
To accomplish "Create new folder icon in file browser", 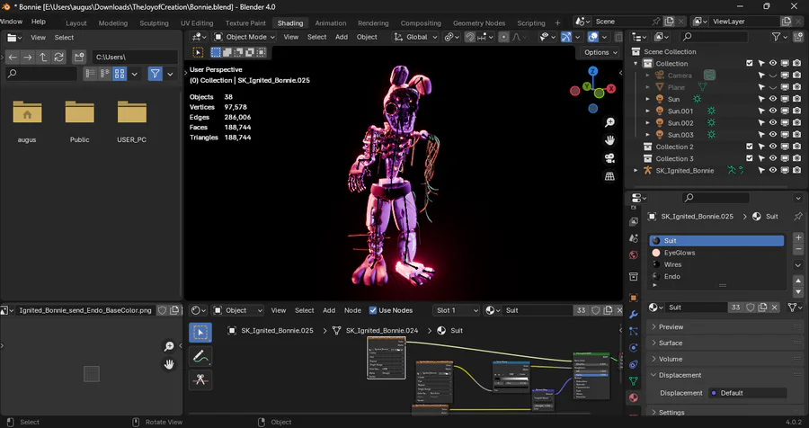I will (79, 58).
